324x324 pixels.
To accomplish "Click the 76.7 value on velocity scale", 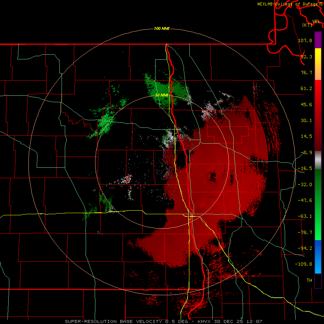I will [306, 72].
